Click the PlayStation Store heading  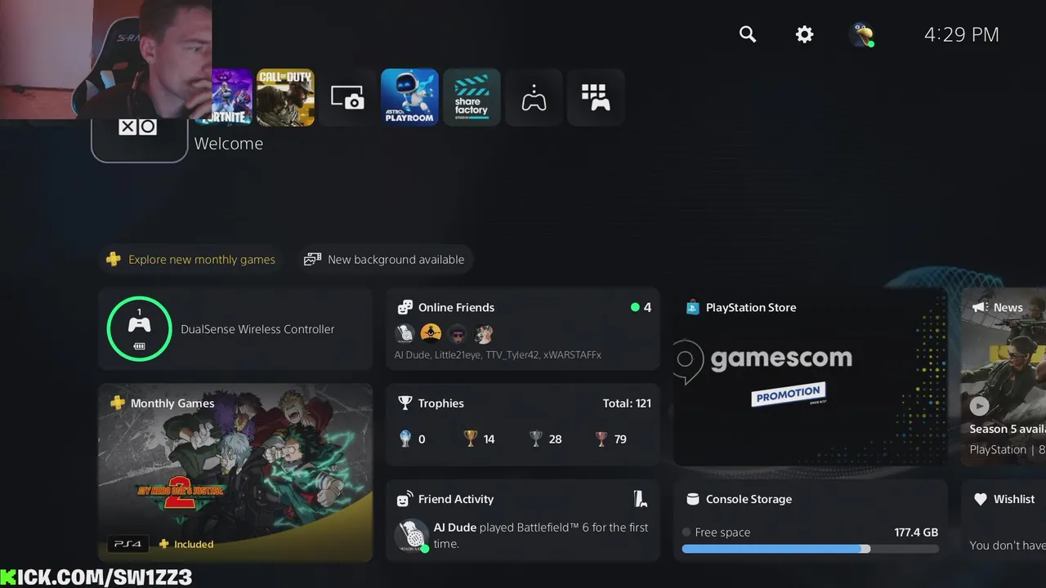(x=751, y=308)
